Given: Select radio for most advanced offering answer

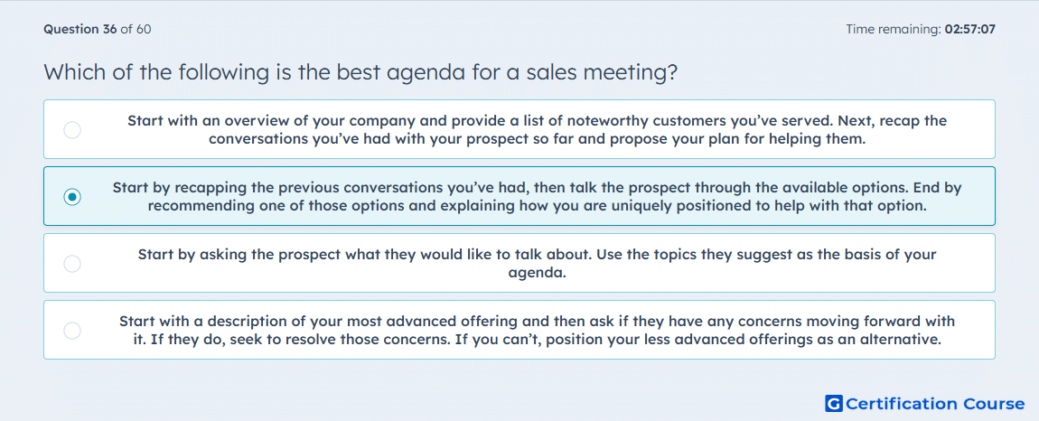Looking at the screenshot, I should [x=72, y=330].
